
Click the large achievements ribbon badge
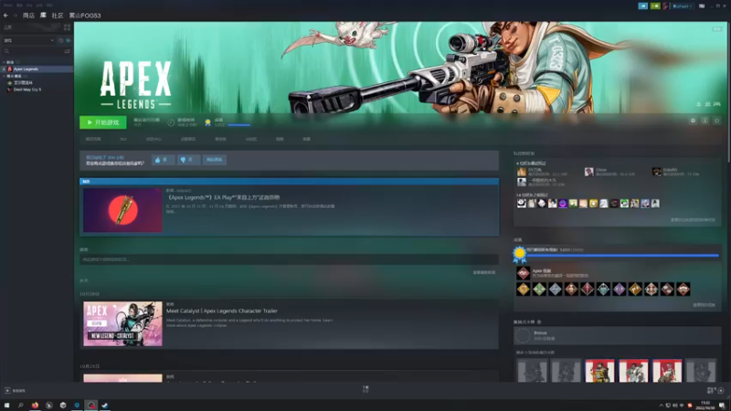pyautogui.click(x=519, y=255)
